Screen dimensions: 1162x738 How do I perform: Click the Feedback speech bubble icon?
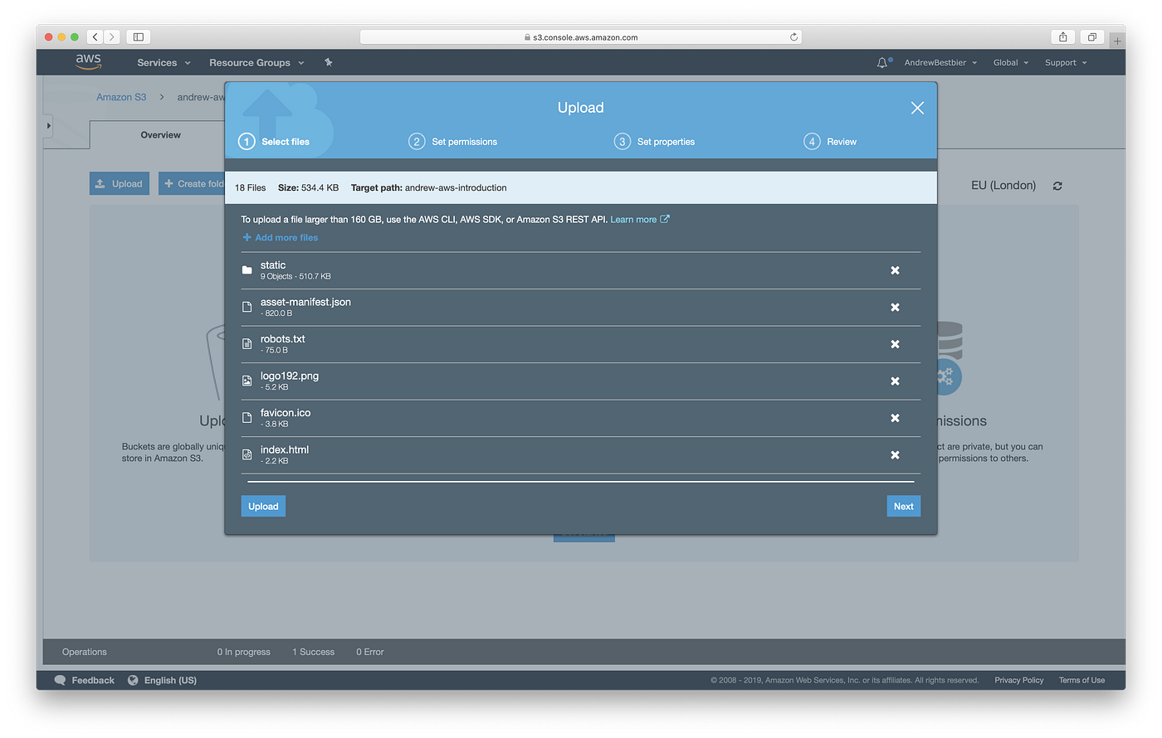point(59,680)
